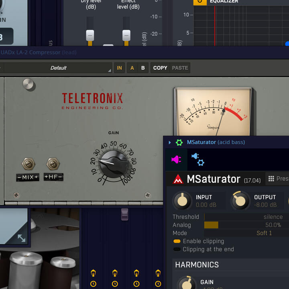Click the LA-2 GAIN knob
Viewport: 289px width, 289px height.
tap(113, 163)
